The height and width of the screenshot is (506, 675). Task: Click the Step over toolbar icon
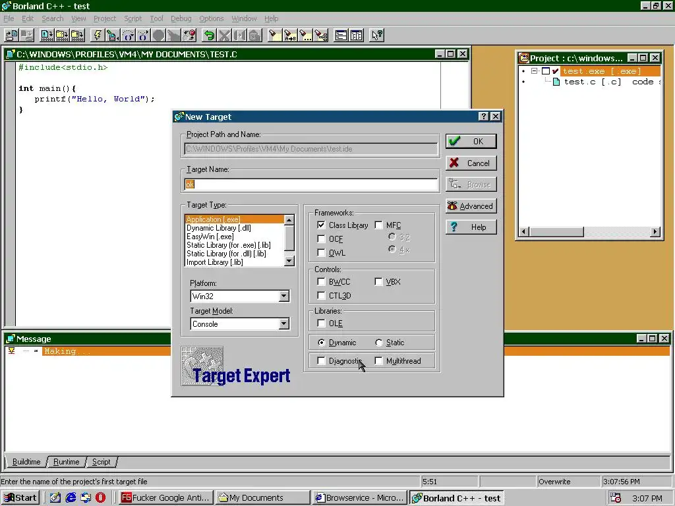pyautogui.click(x=129, y=36)
